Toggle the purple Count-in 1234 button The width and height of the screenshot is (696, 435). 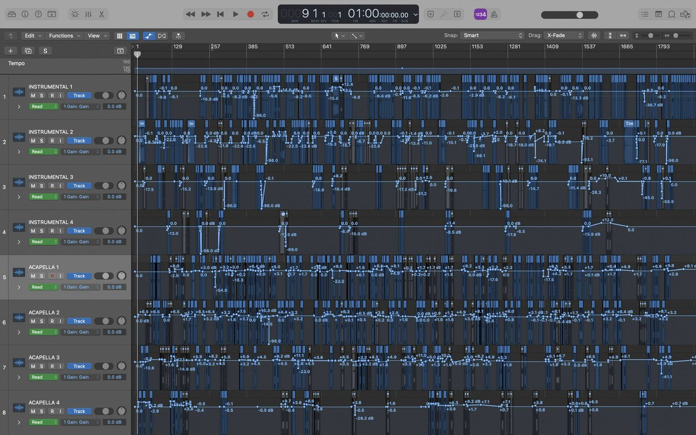pos(480,14)
